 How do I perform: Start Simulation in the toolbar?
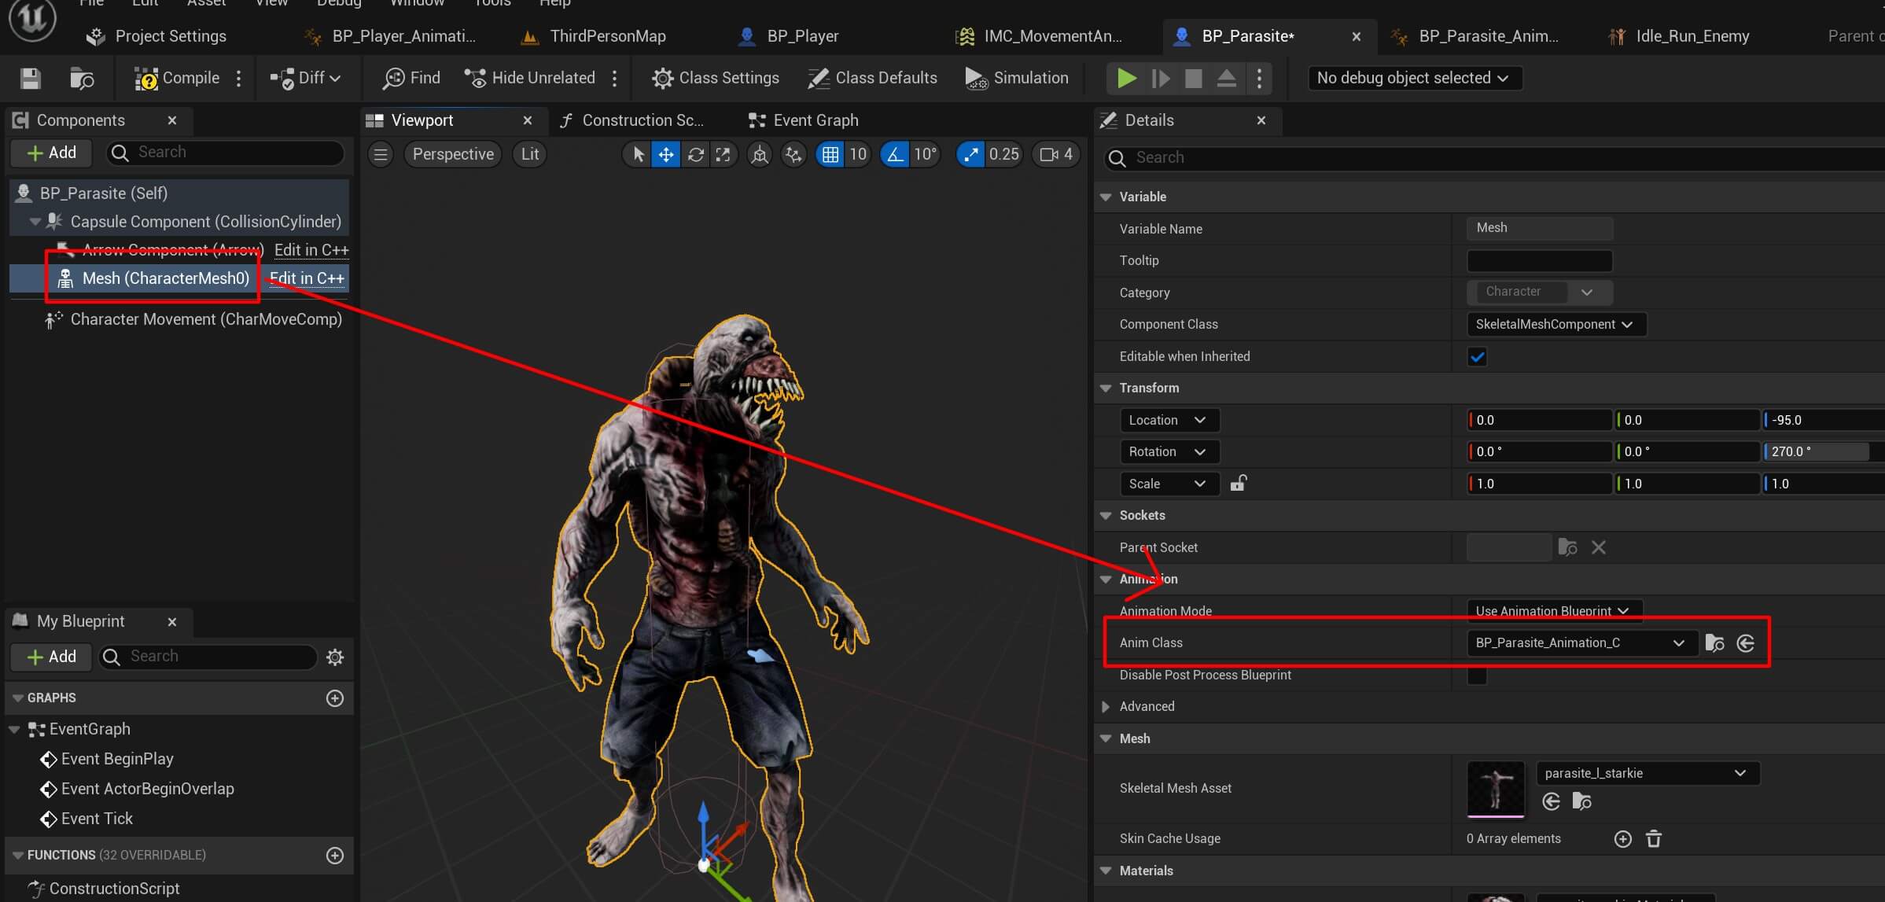click(x=1016, y=78)
